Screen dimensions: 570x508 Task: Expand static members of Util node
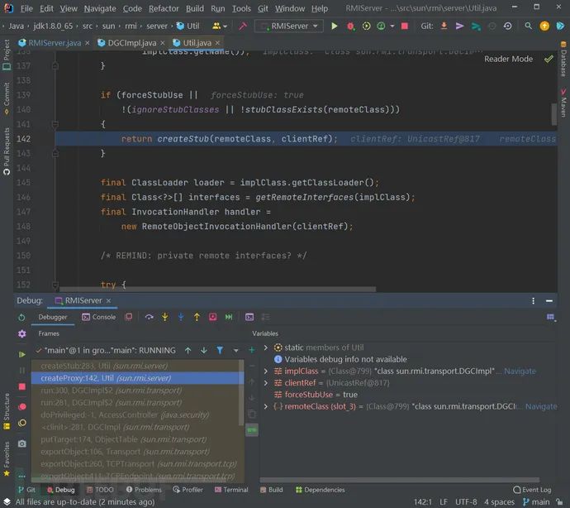(x=266, y=347)
